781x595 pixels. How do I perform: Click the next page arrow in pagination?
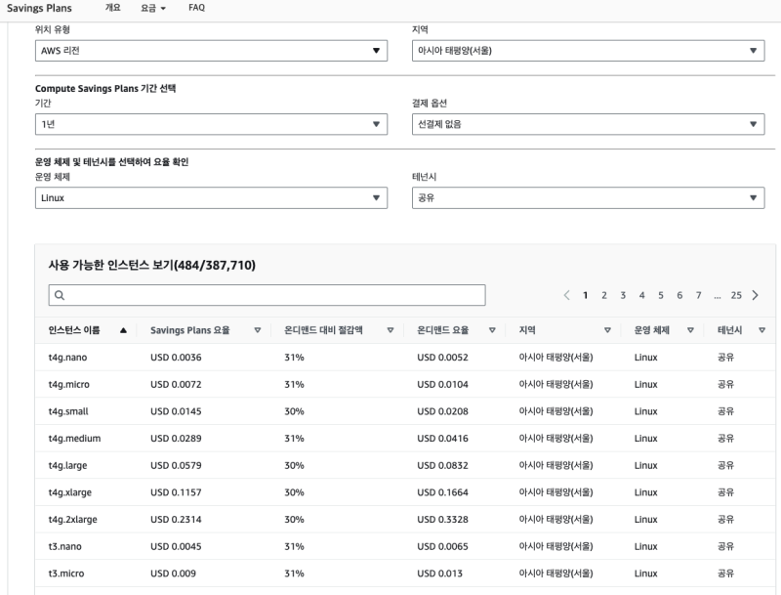click(x=756, y=295)
